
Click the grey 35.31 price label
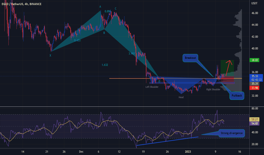tap(254, 84)
